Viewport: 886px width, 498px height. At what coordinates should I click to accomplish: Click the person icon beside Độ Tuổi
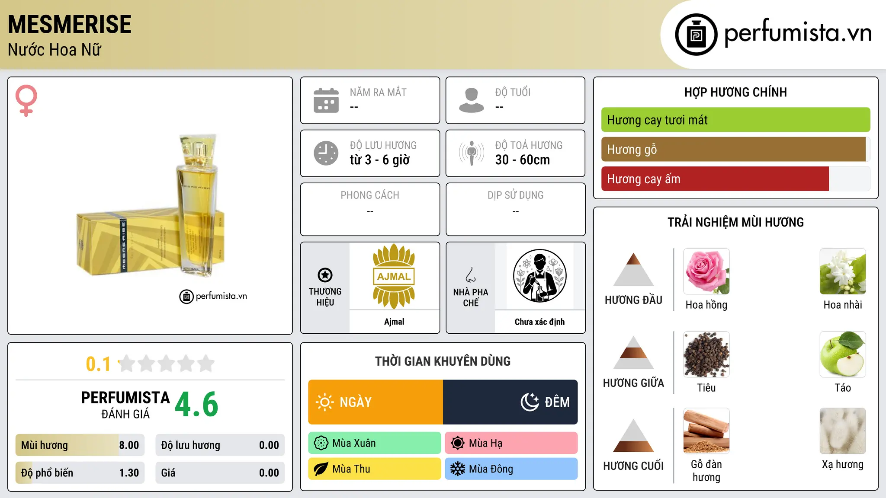click(472, 100)
